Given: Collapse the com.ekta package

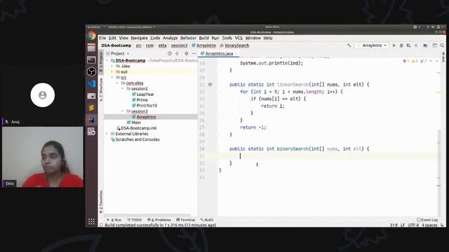Looking at the screenshot, I should point(117,83).
